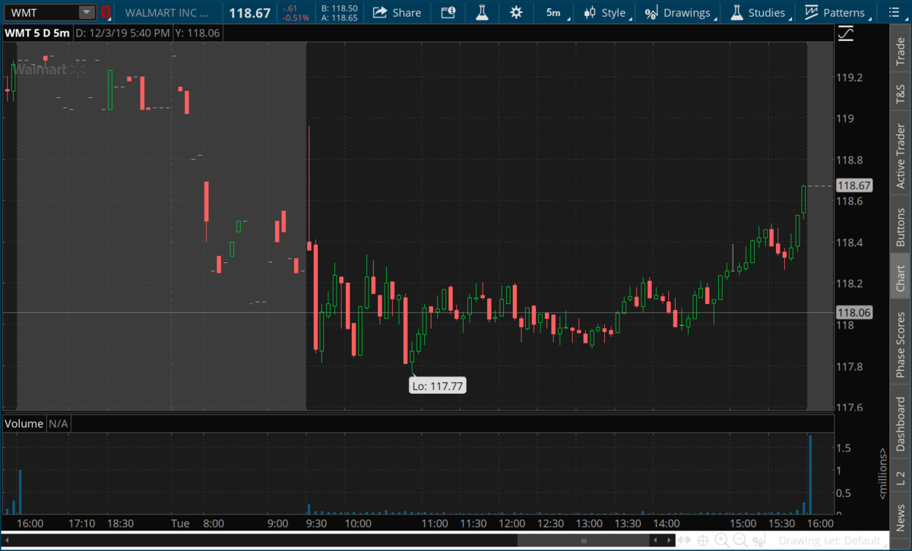Click the Tue date label on time axis
Screen dimensions: 912x551
[x=180, y=524]
